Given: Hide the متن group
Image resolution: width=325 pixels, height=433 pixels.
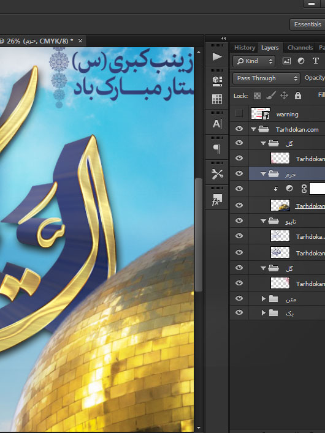Looking at the screenshot, I should pyautogui.click(x=239, y=298).
